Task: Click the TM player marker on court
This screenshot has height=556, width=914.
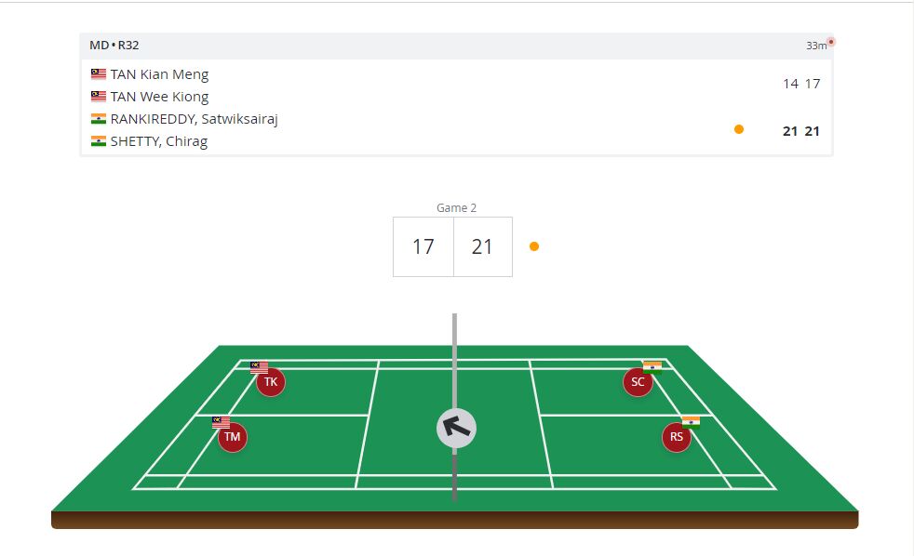Action: point(233,437)
